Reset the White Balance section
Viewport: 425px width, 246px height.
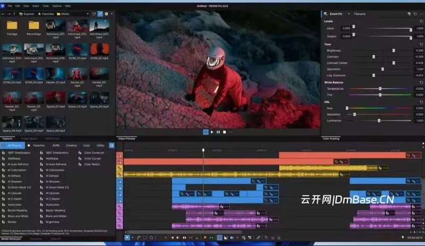(x=421, y=82)
